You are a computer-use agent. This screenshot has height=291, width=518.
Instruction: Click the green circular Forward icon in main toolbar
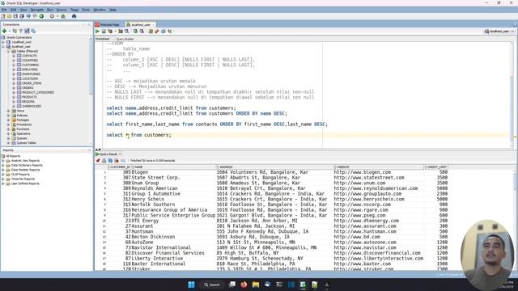tap(41, 16)
